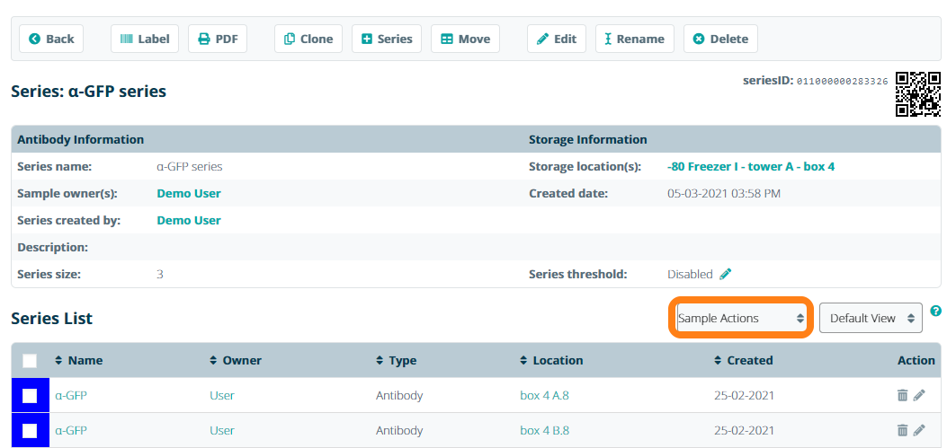Open the box 4 A.8 location link
This screenshot has height=448, width=947.
[x=544, y=395]
